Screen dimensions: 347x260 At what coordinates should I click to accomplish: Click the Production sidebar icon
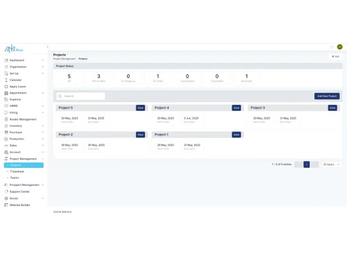point(6,139)
